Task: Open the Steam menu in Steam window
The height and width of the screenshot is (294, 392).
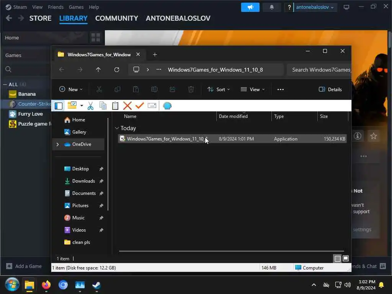Action: [20, 7]
